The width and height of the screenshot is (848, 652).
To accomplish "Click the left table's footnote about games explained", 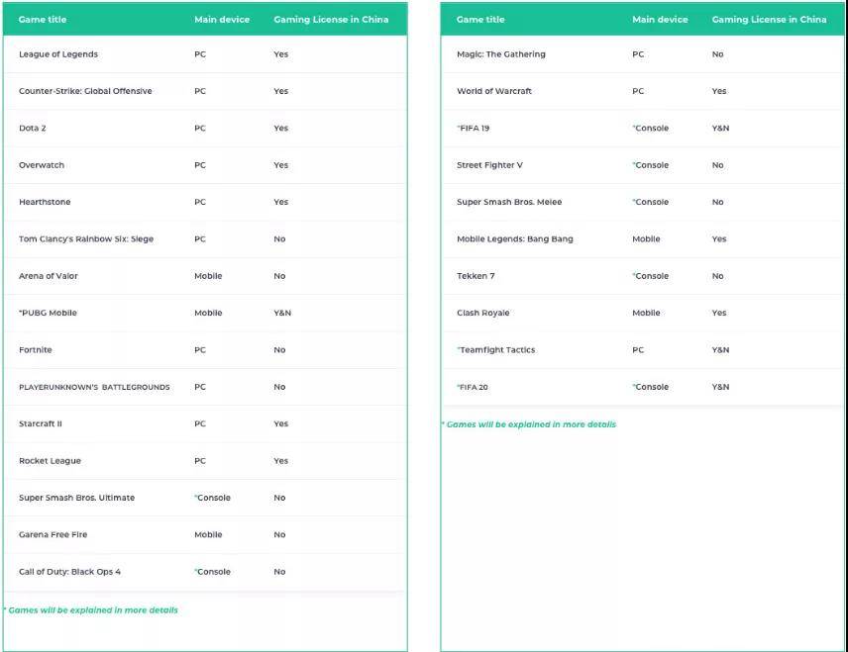I will point(91,609).
